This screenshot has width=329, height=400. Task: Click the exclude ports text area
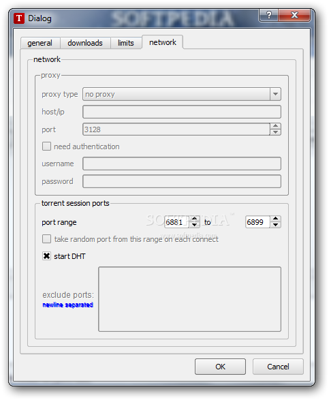pyautogui.click(x=189, y=299)
